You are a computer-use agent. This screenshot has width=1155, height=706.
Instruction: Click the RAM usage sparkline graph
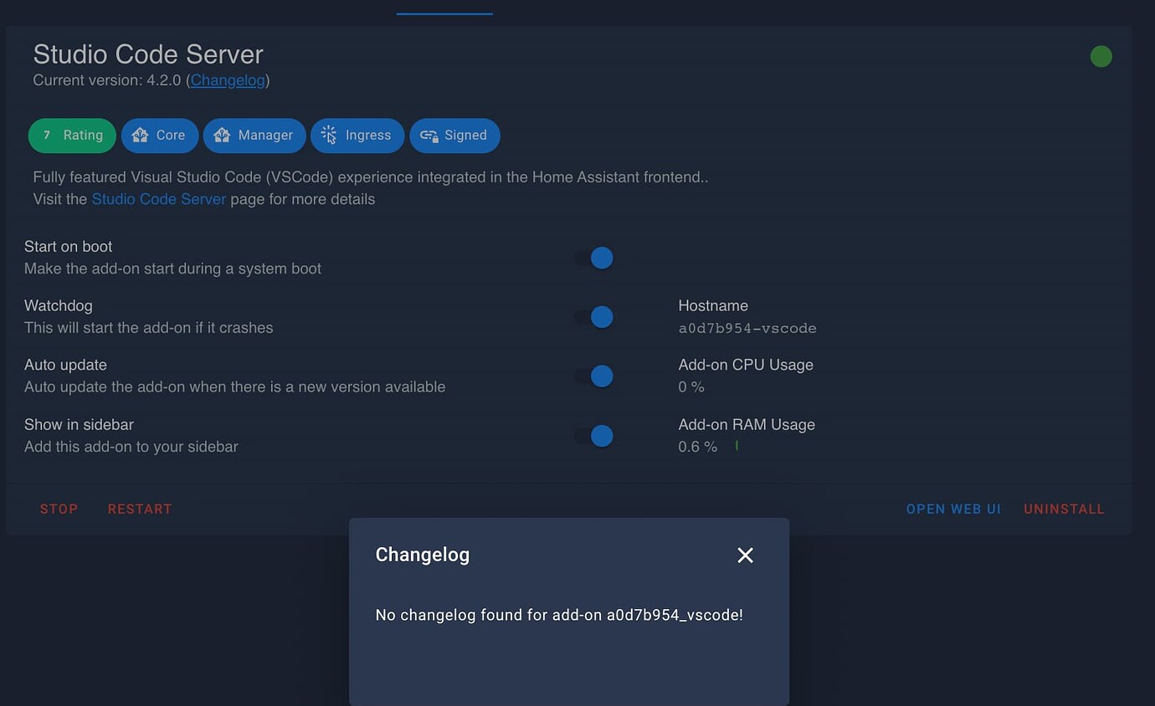click(x=736, y=444)
